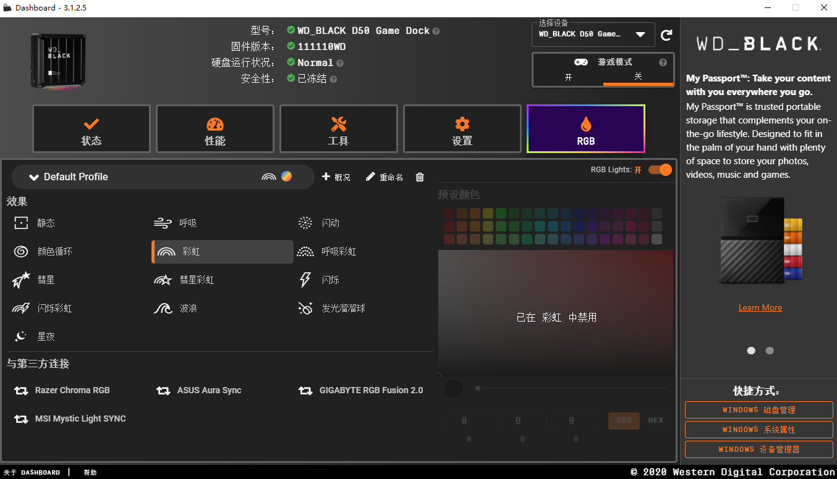Open the 状态 status tab

click(91, 128)
